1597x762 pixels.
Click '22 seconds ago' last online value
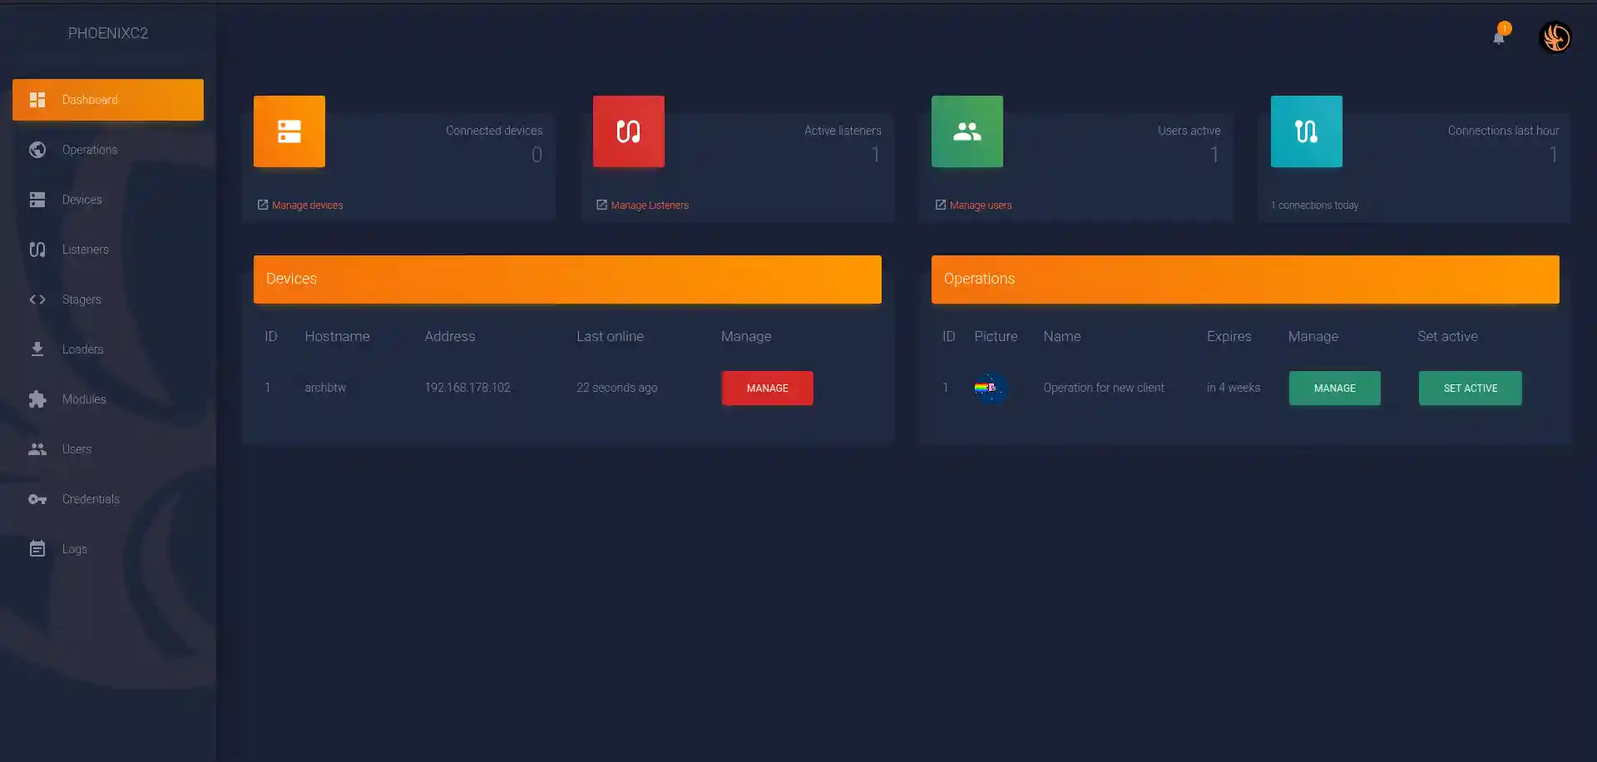pyautogui.click(x=616, y=388)
